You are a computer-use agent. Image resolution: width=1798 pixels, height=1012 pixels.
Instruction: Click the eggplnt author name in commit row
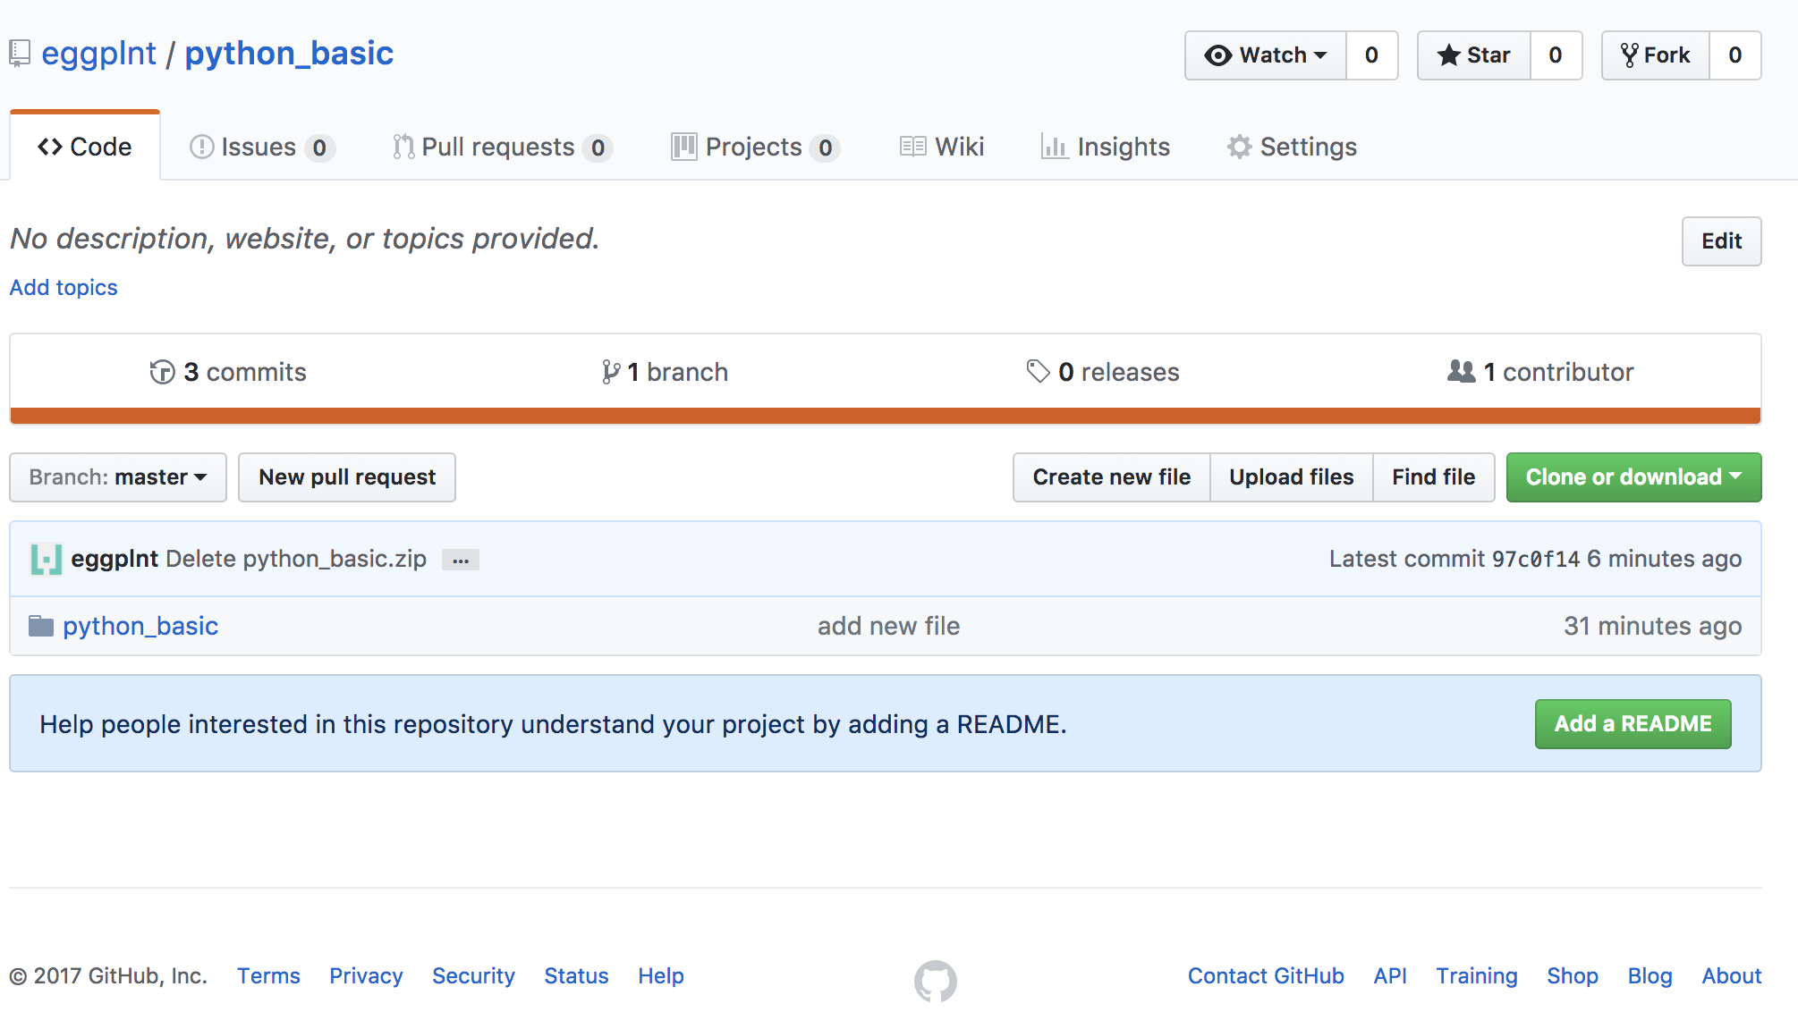click(114, 559)
